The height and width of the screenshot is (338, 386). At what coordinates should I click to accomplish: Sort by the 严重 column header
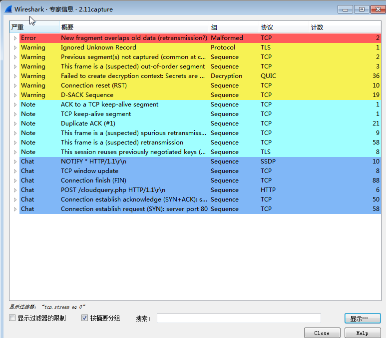(34, 27)
